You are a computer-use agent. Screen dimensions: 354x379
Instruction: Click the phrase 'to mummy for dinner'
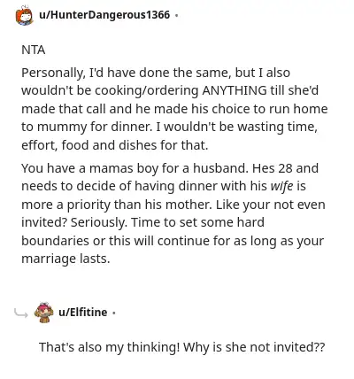tap(86, 128)
